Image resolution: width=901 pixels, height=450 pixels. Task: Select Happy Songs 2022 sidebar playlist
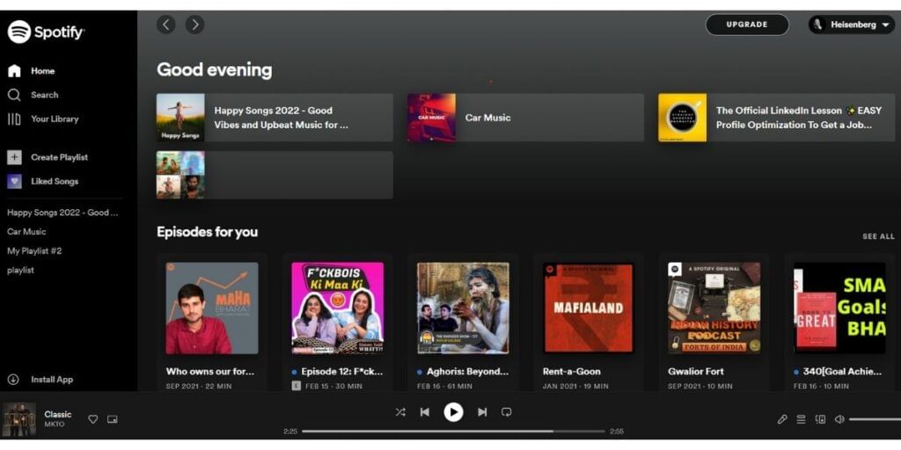tap(62, 213)
